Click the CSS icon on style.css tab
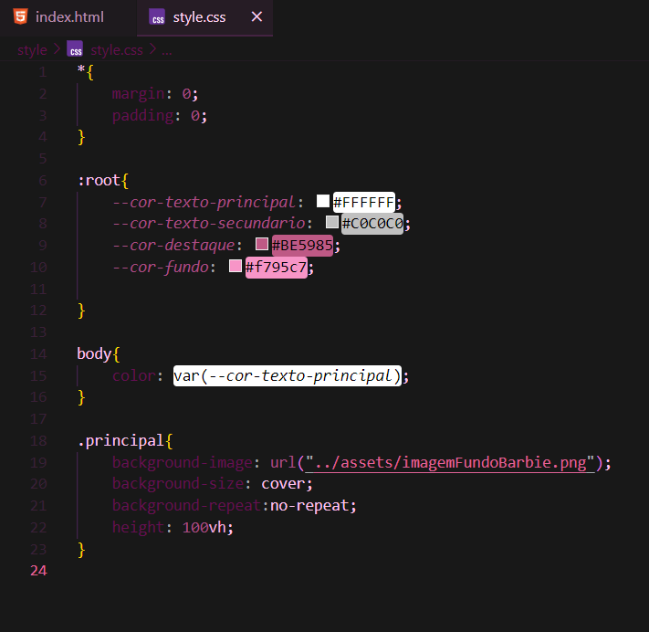 click(x=157, y=17)
